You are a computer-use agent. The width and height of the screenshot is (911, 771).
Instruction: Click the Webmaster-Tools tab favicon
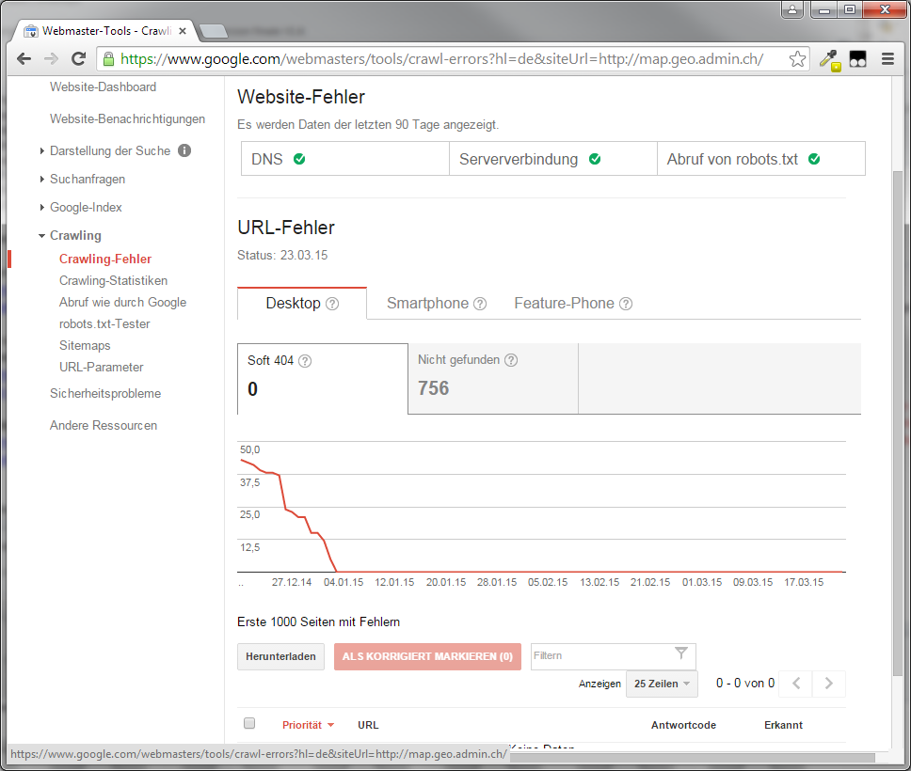click(31, 31)
